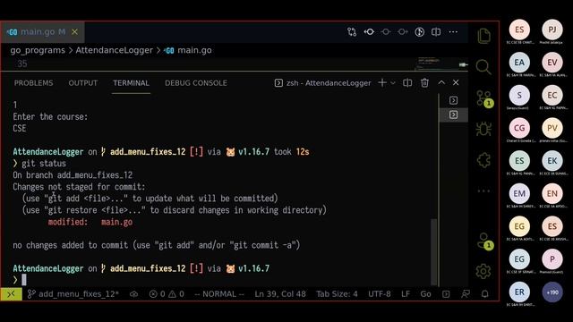Click the split editor icon
The width and height of the screenshot is (573, 322).
pos(436,32)
